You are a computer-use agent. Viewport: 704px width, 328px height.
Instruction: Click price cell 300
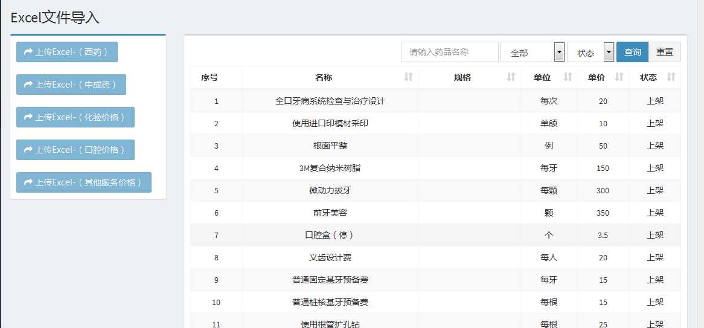[603, 190]
